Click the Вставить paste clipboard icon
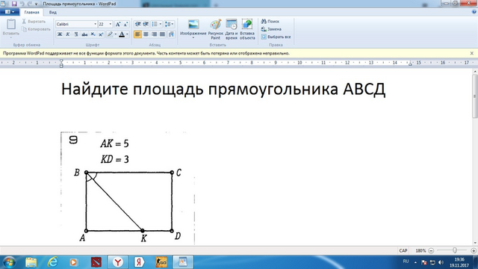 [11, 24]
